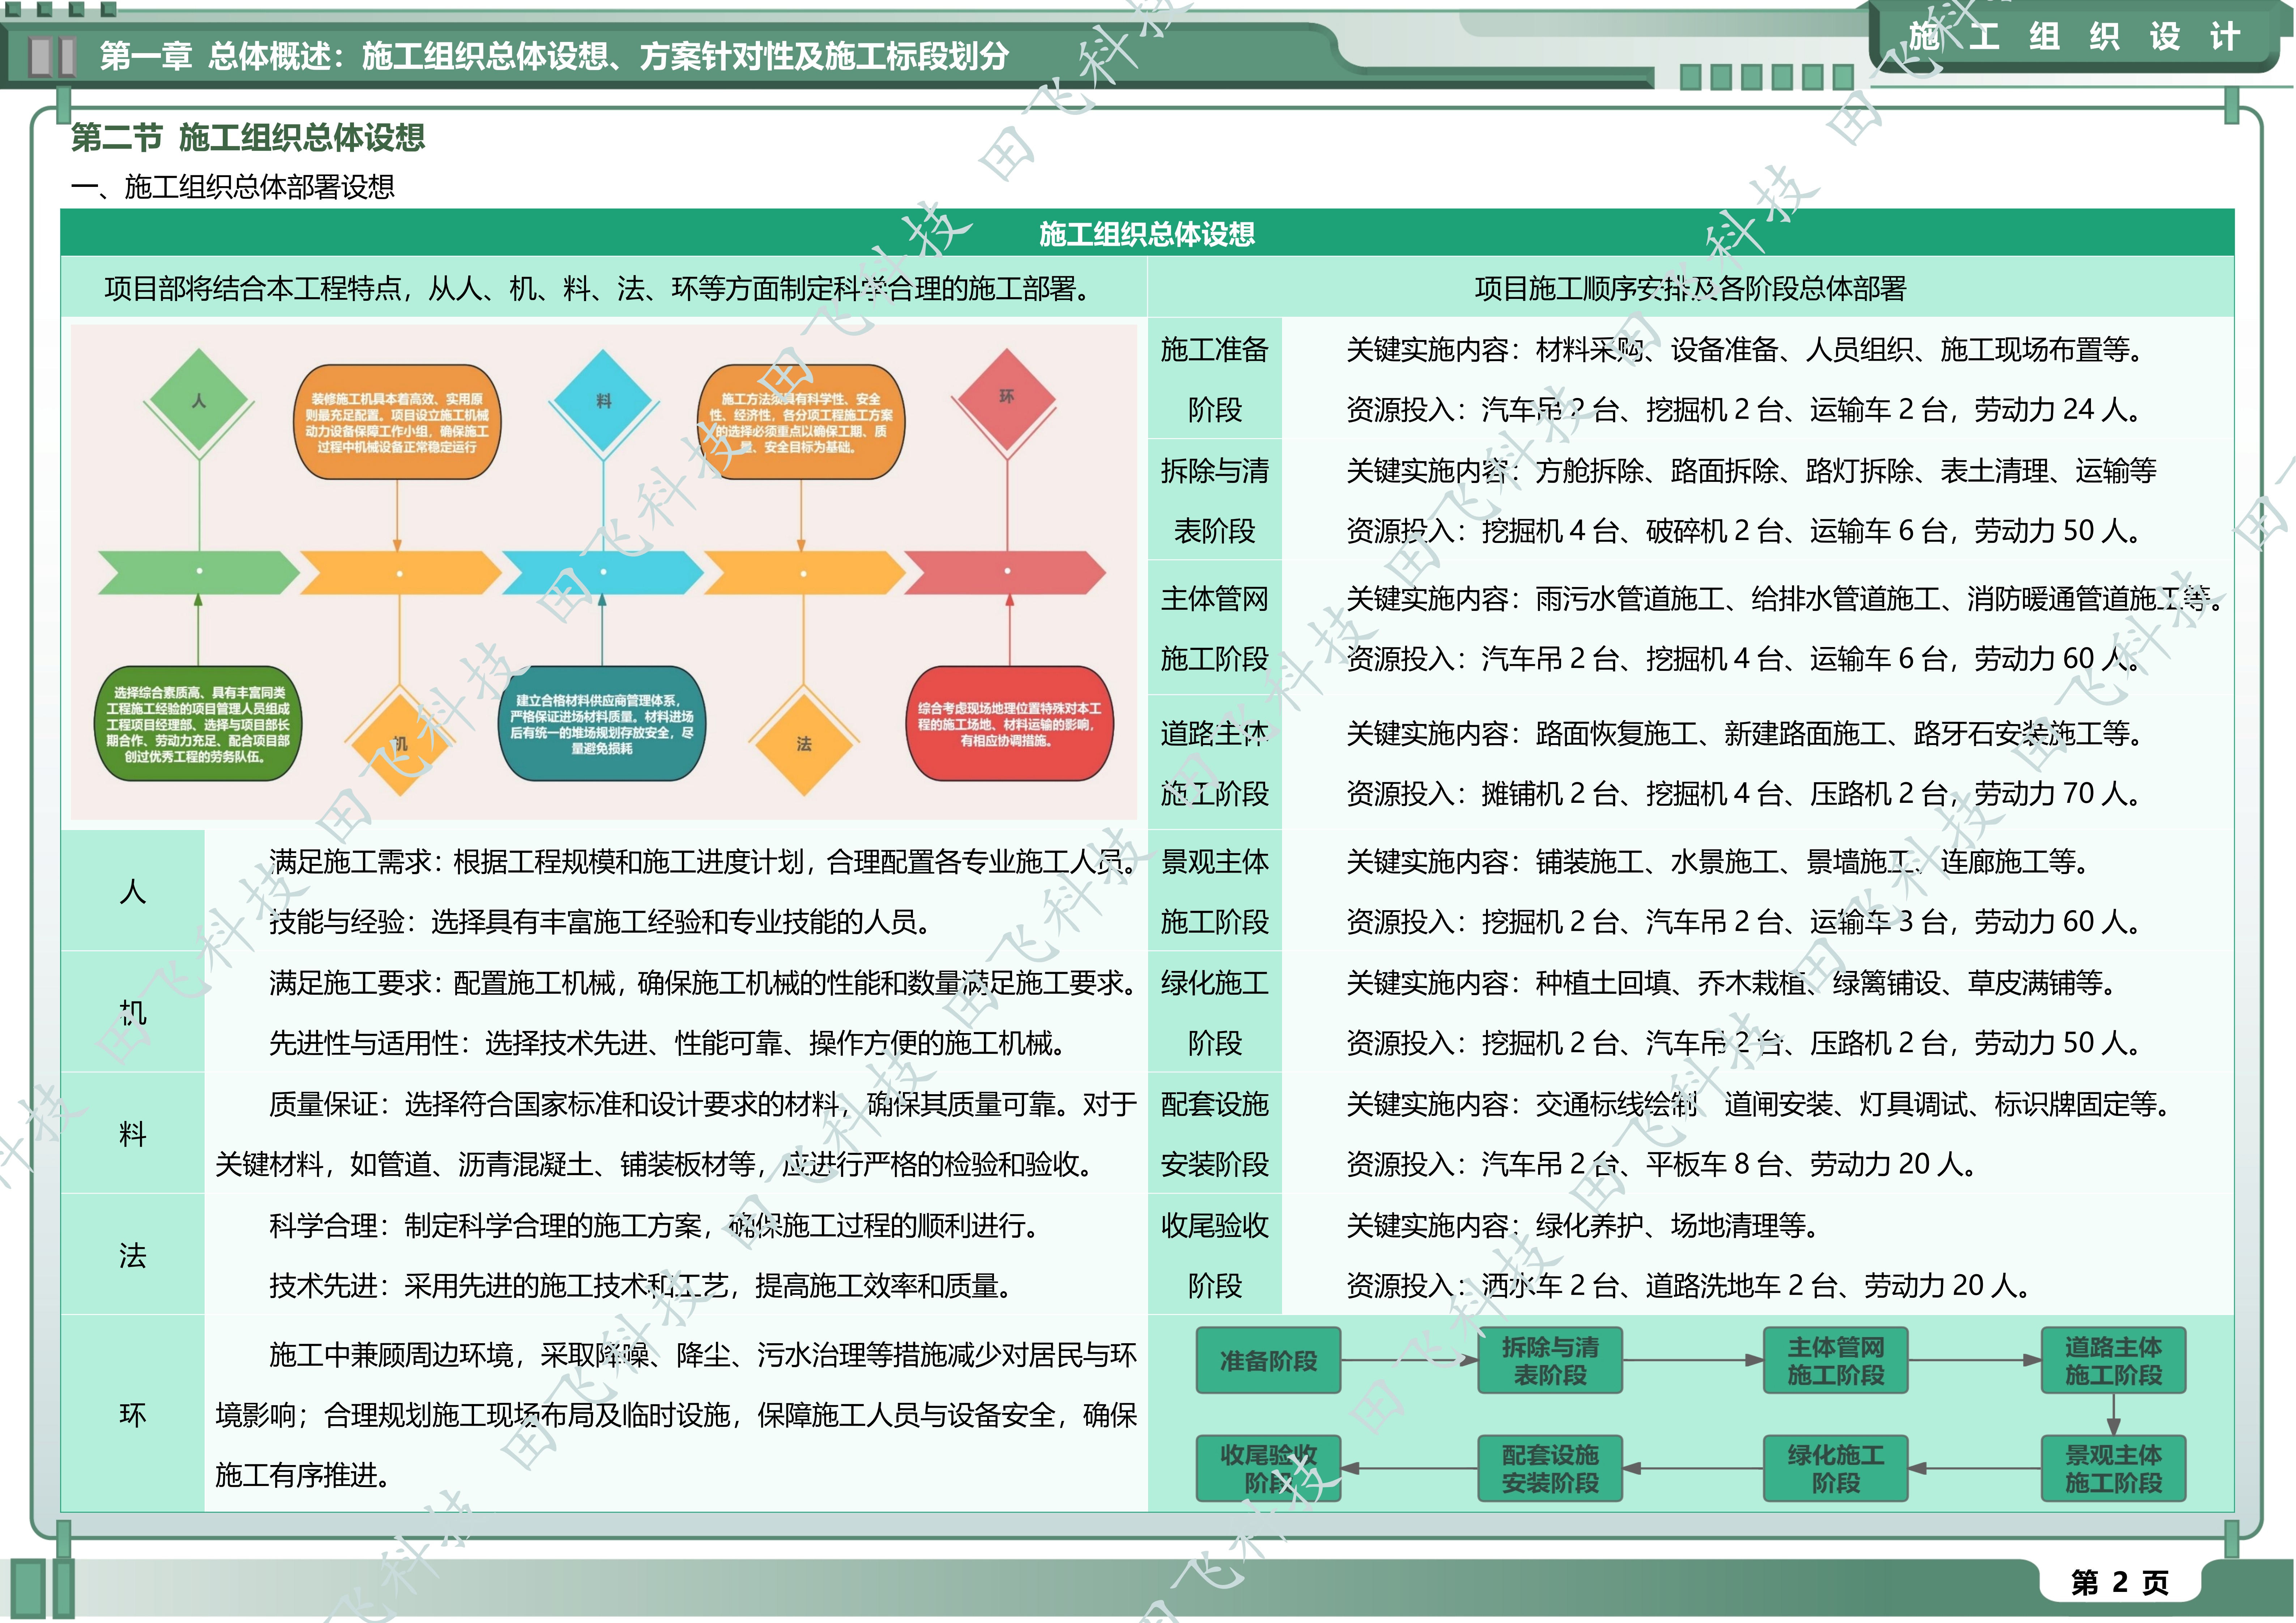Click the line 技能与经验:选择具有丰富施工经验
The image size is (2296, 1623).
coord(600,922)
